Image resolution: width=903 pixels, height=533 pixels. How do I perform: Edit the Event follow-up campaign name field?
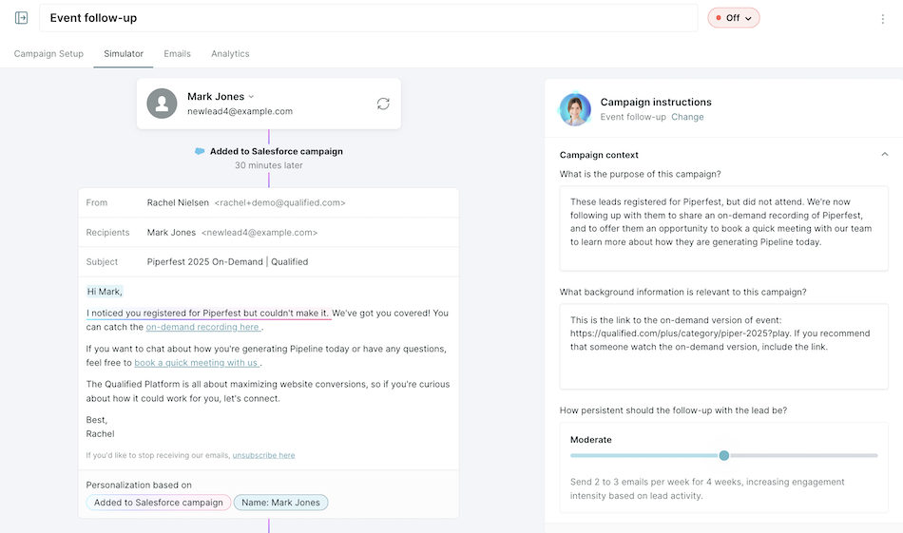pyautogui.click(x=369, y=18)
